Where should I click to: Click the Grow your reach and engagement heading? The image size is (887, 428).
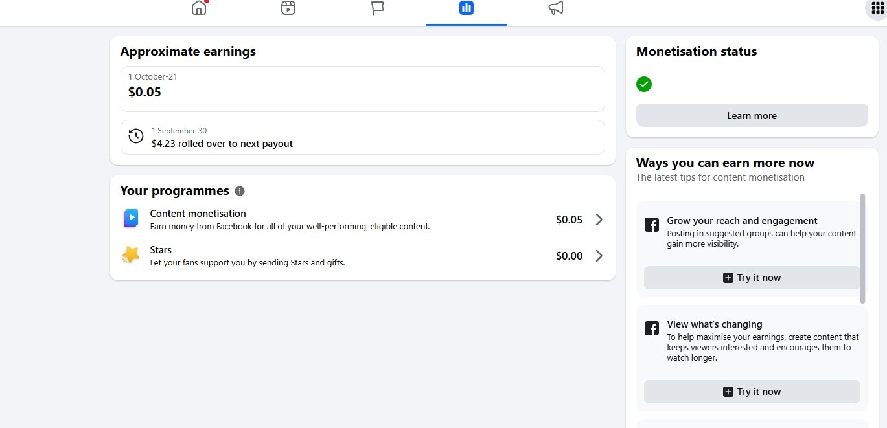[x=743, y=221]
